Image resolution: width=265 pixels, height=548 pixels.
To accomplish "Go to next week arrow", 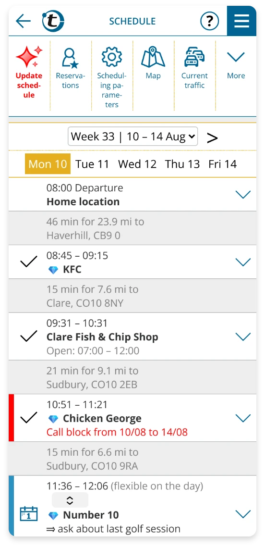I will click(212, 138).
